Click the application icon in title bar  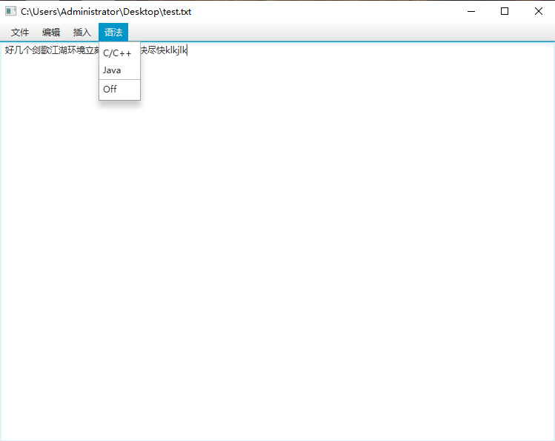(10, 11)
